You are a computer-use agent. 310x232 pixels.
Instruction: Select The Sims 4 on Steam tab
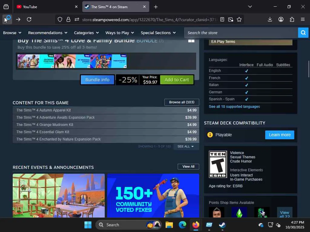116,7
